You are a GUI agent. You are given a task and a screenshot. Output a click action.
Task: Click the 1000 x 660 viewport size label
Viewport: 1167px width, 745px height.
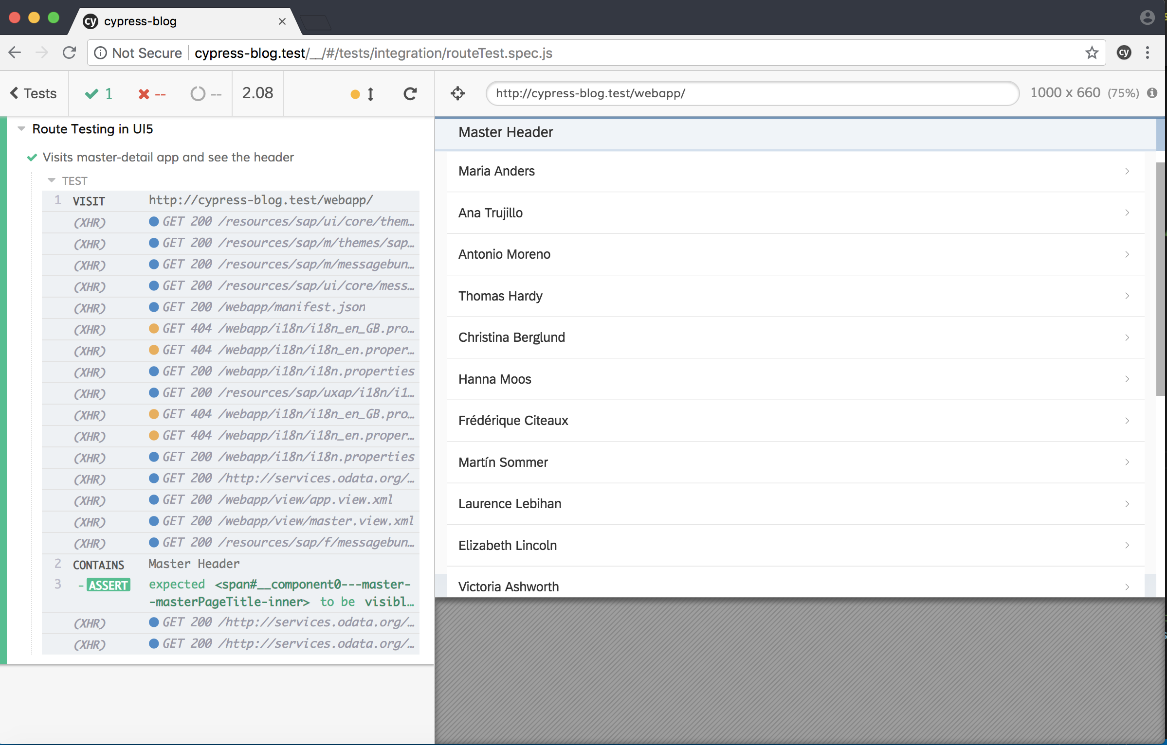pyautogui.click(x=1065, y=93)
